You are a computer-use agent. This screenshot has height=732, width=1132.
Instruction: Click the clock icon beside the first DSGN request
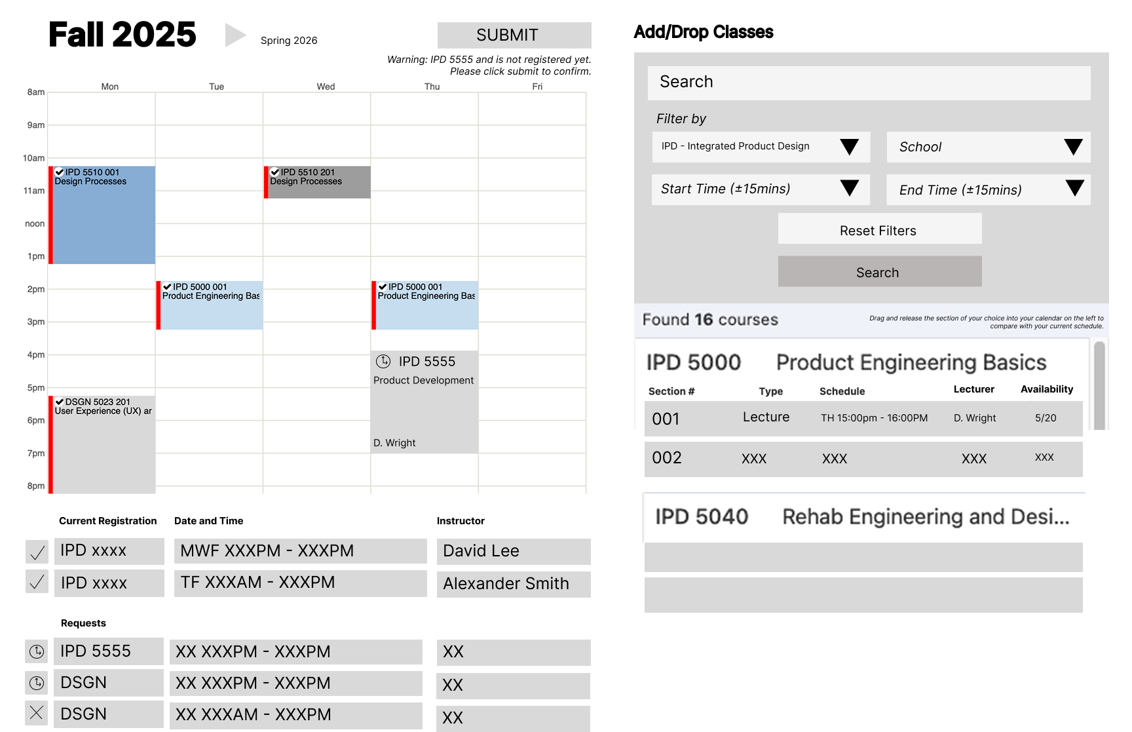(37, 683)
